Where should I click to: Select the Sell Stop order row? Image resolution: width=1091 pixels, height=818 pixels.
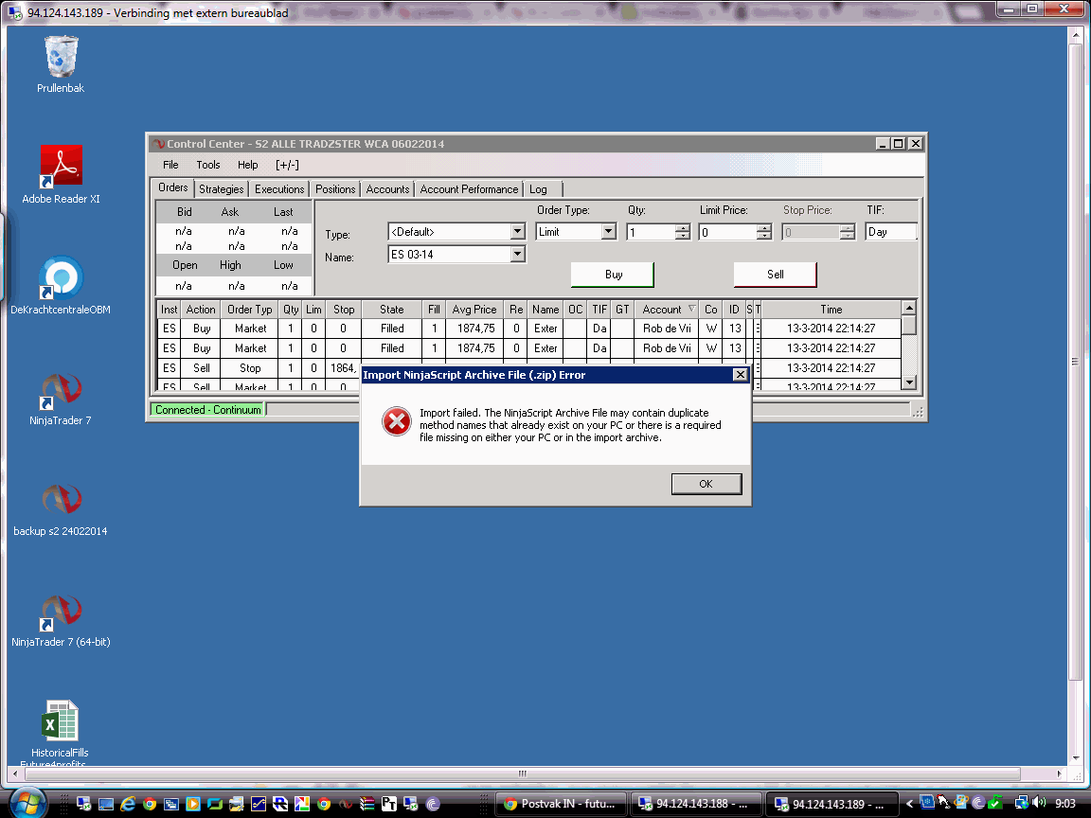pos(528,367)
